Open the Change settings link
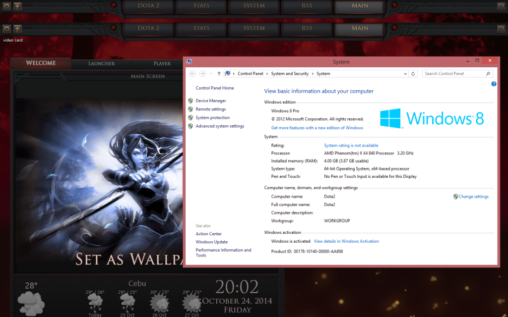 pos(473,197)
